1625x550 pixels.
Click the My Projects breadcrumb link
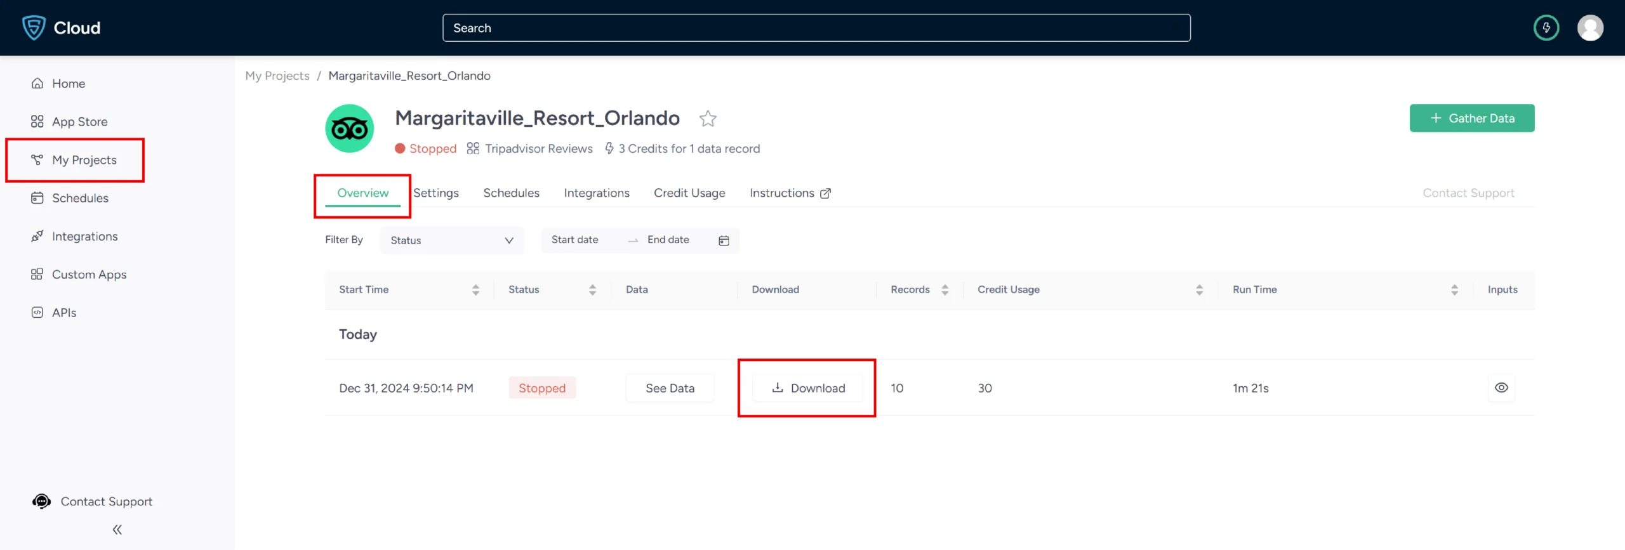pyautogui.click(x=277, y=76)
